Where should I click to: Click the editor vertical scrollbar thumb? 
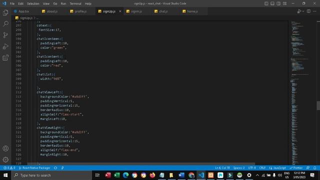[318, 105]
